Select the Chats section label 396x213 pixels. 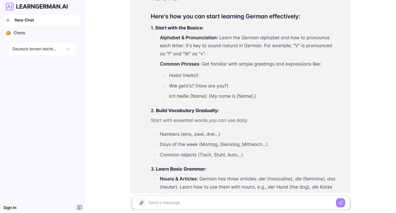pos(19,33)
